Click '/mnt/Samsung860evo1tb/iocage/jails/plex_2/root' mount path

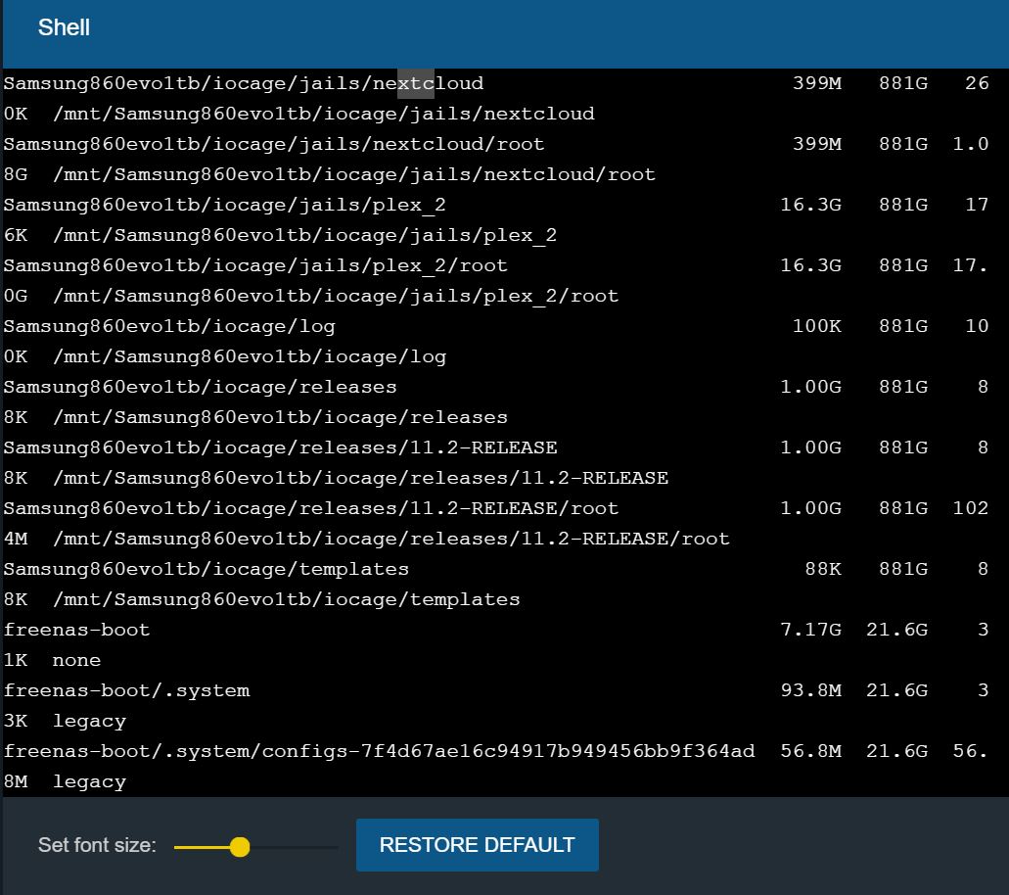coord(336,296)
